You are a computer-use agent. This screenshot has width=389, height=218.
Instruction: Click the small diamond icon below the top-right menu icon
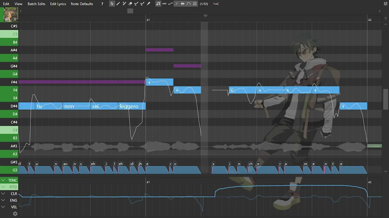point(386,18)
